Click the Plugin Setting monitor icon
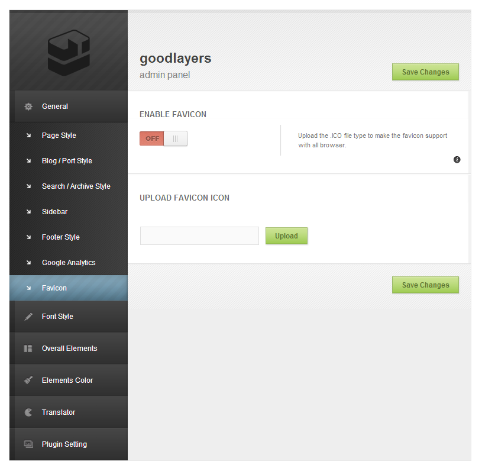Viewport: 482px width, 471px height. (28, 444)
